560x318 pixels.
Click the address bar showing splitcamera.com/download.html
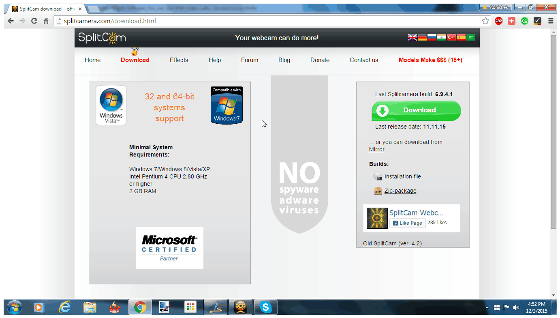272,21
